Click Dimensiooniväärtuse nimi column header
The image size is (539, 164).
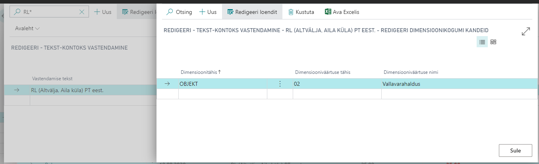(x=411, y=72)
